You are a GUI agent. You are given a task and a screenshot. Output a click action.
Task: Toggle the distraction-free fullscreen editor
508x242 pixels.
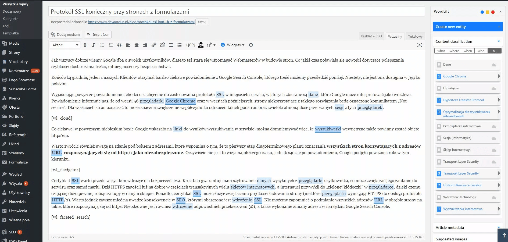[x=419, y=45]
